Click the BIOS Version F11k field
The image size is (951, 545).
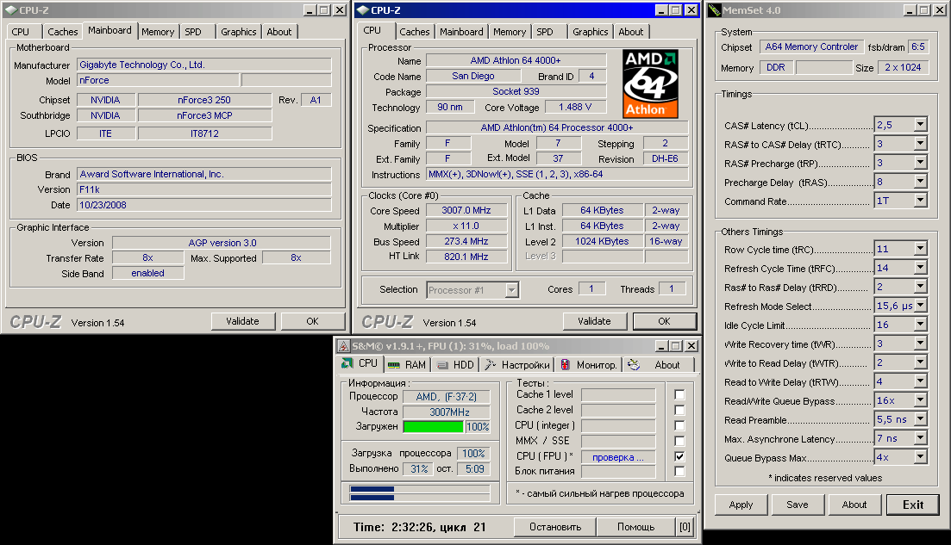click(x=204, y=189)
